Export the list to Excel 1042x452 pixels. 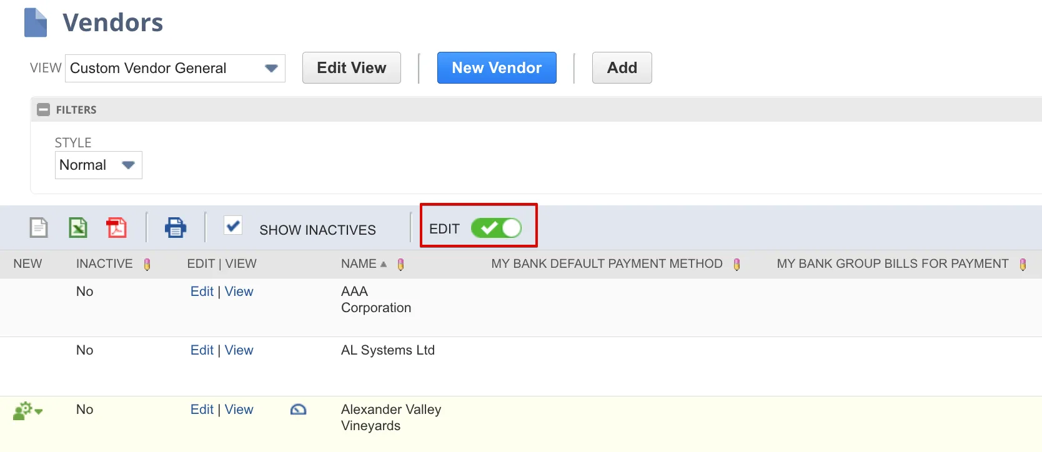pyautogui.click(x=78, y=228)
